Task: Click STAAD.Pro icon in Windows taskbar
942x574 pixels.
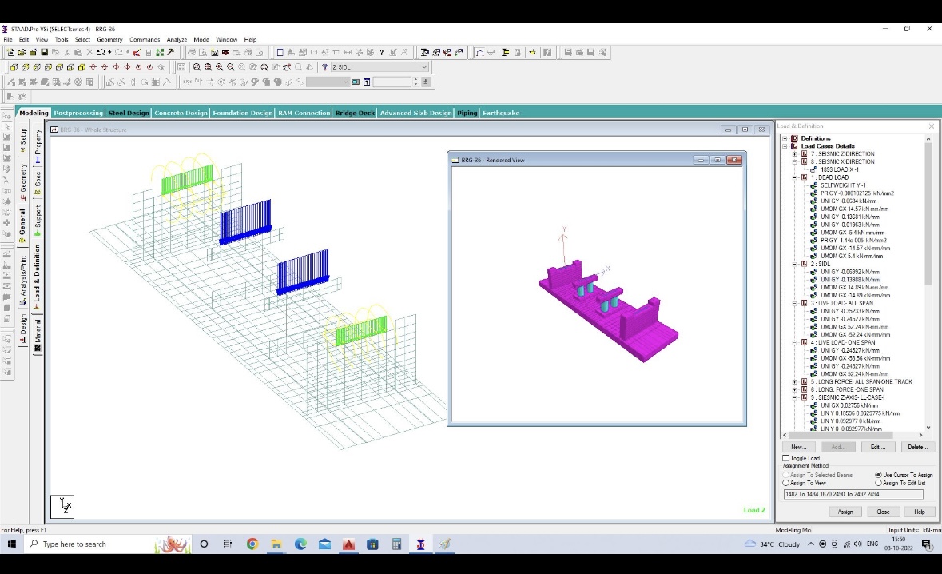Action: click(420, 544)
